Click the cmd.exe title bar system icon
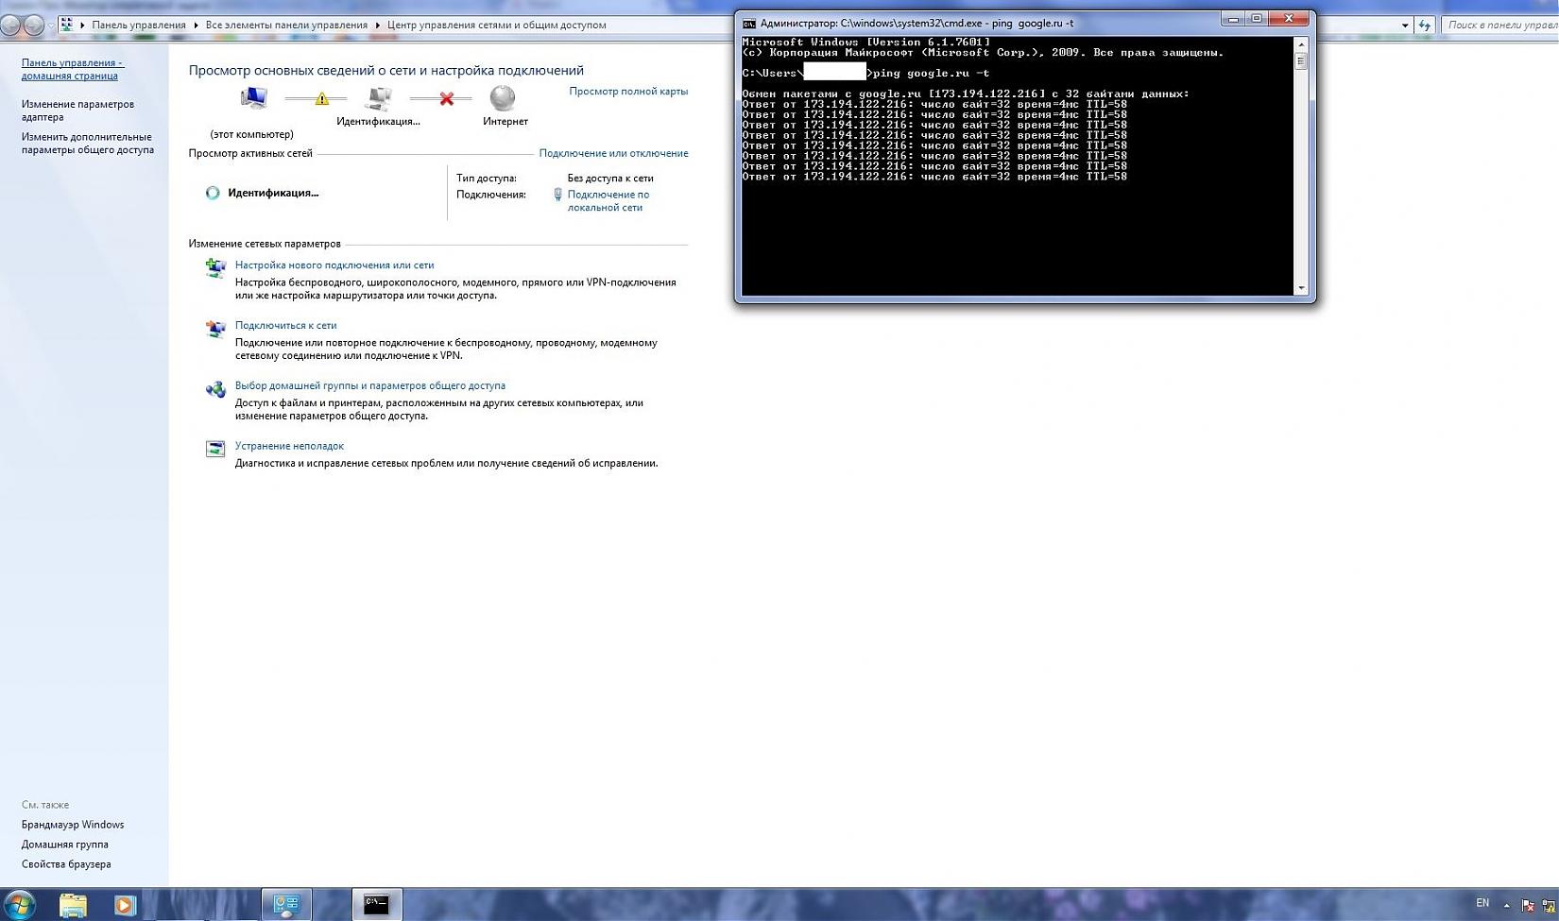 coord(749,24)
